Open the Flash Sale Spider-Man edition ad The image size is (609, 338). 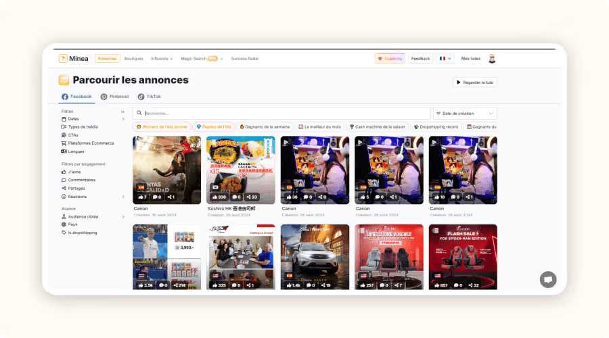click(x=463, y=257)
